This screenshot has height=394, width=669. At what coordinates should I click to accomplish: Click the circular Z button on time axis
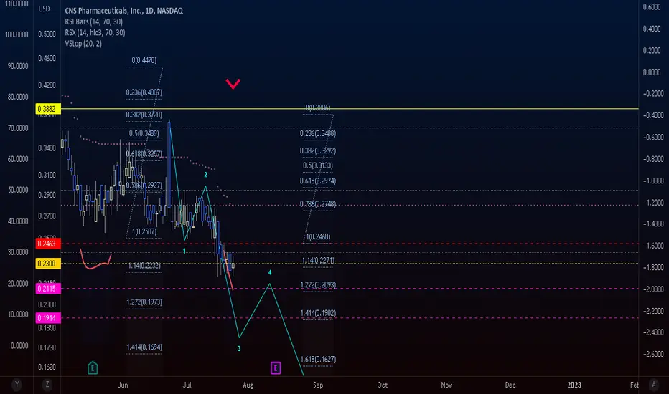click(x=47, y=385)
